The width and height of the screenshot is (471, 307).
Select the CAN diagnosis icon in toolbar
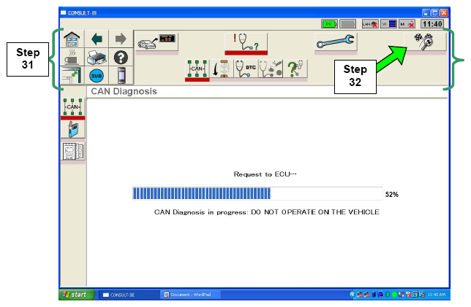click(x=197, y=69)
